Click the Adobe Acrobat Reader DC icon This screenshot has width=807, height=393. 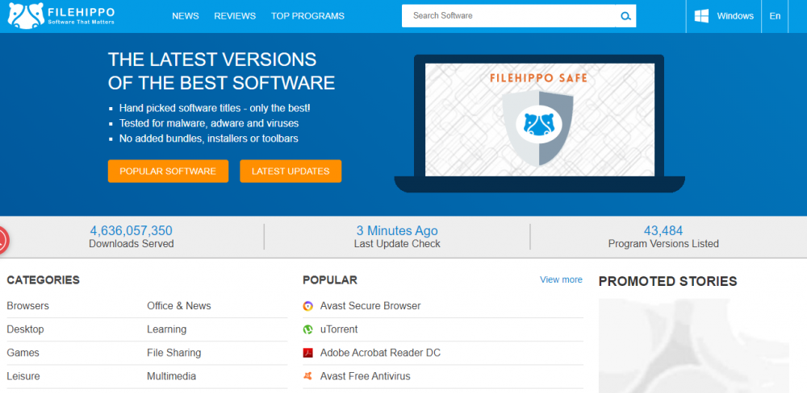tap(307, 353)
